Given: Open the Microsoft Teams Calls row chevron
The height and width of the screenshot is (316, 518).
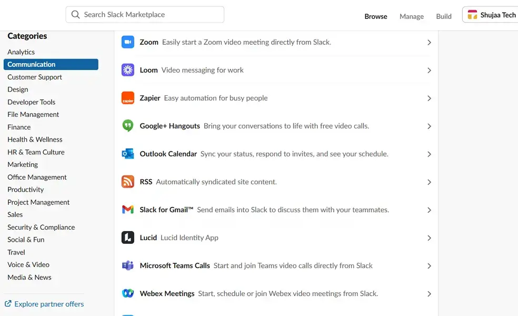Looking at the screenshot, I should tap(429, 266).
